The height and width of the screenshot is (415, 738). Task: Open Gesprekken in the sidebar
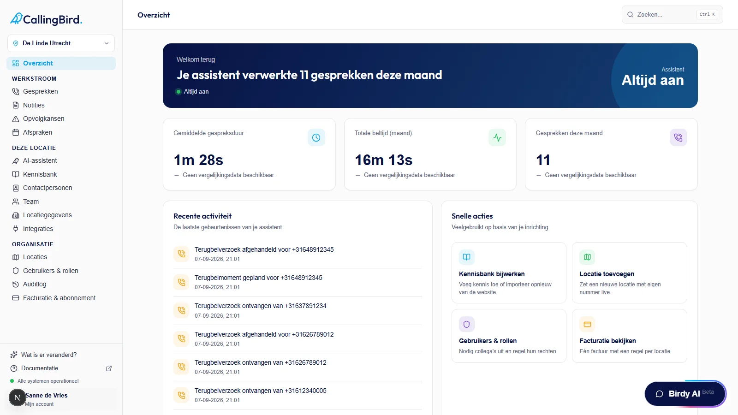(41, 91)
